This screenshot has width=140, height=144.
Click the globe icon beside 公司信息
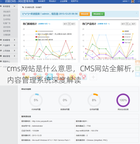point(1,50)
